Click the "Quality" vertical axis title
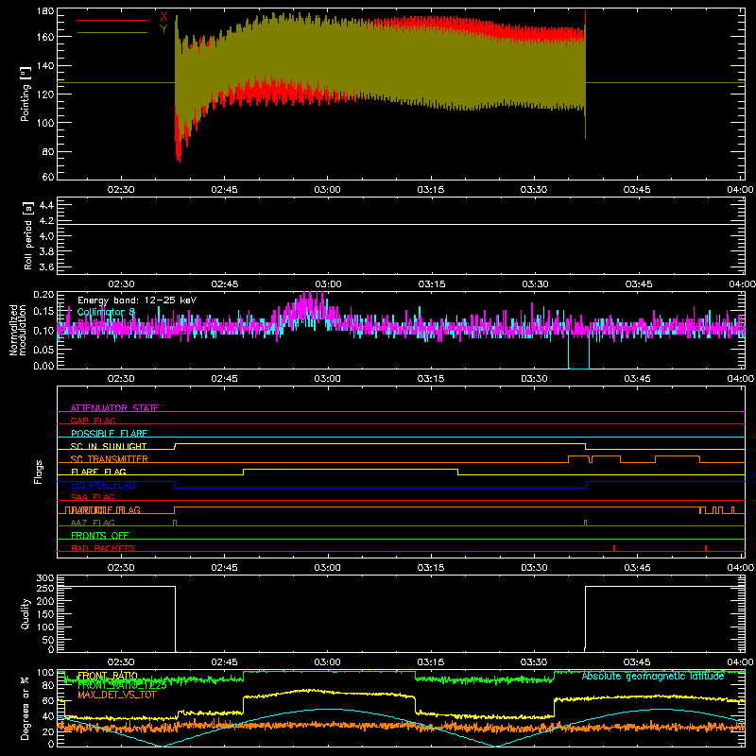This screenshot has height=756, width=756. [26, 613]
